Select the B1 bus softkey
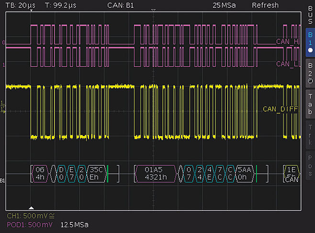 click(x=309, y=42)
